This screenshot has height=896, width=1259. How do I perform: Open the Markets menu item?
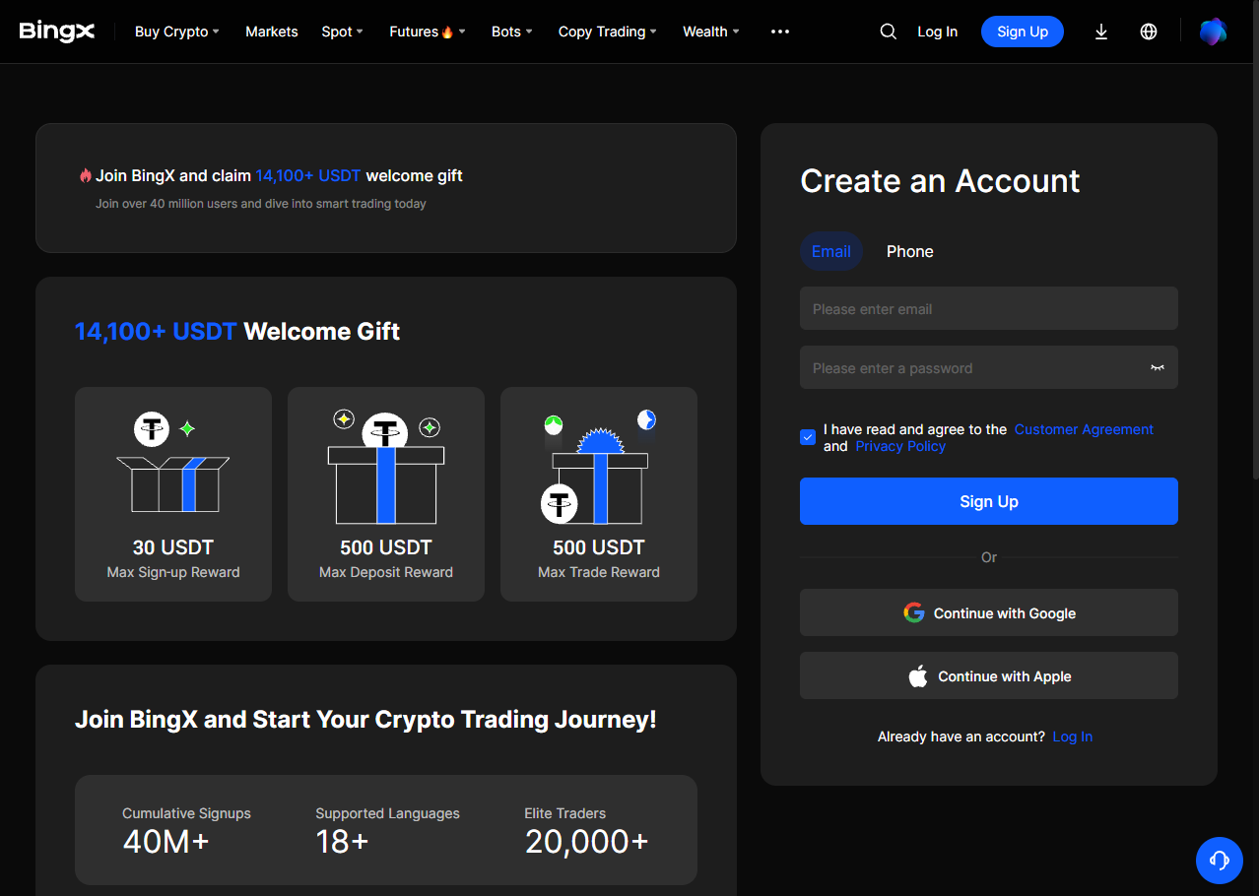click(271, 32)
